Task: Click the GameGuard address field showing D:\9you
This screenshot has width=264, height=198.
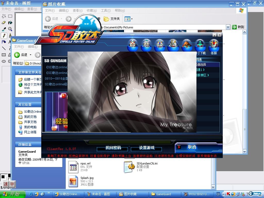Action: 33,63
